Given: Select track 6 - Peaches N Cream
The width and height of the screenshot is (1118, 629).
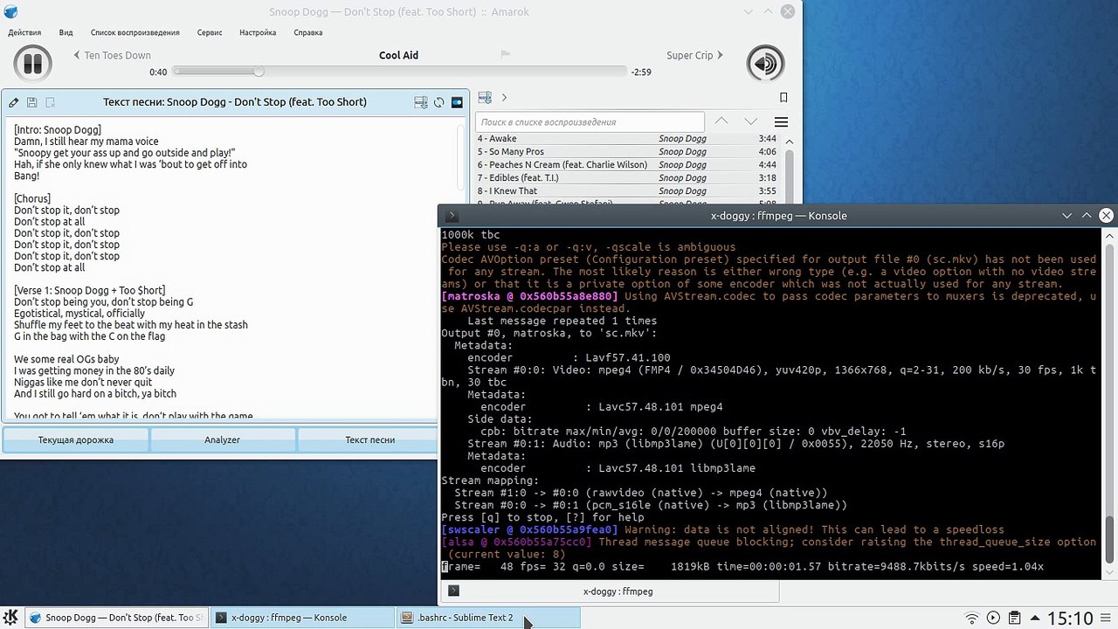Looking at the screenshot, I should click(x=626, y=165).
